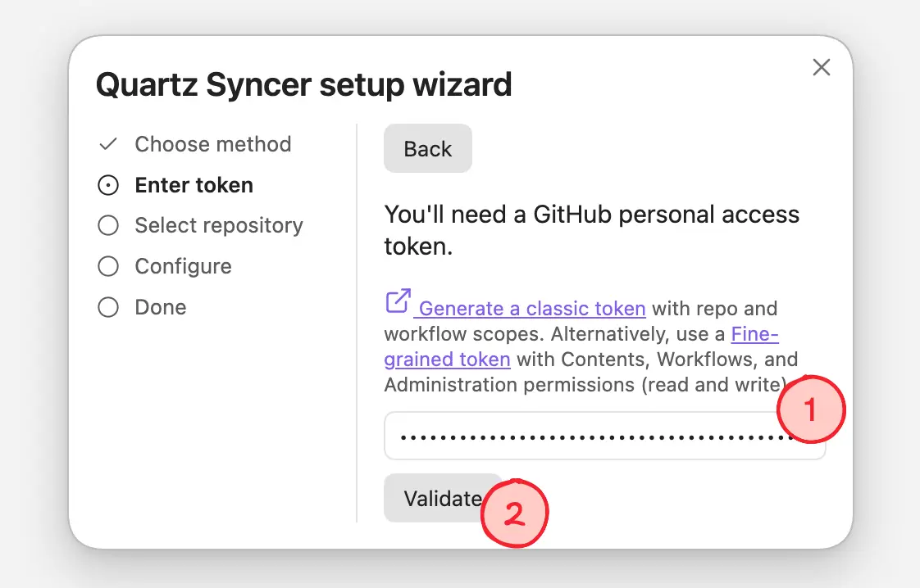This screenshot has height=588, width=920.
Task: Select the Done step label
Action: [161, 307]
